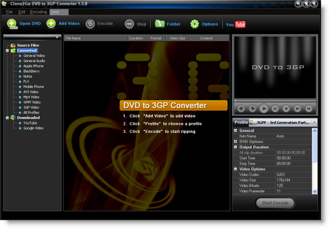Select YouTube under Downloaded
329x228 pixels.
click(x=30, y=123)
